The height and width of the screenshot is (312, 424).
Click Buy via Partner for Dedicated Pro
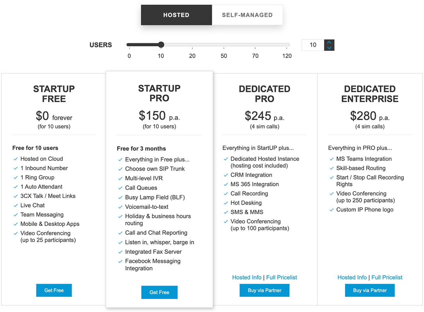[264, 290]
